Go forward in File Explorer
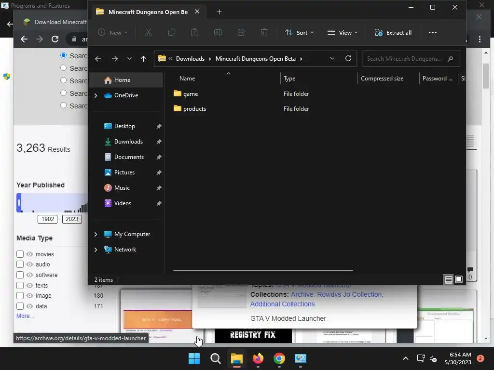This screenshot has height=370, width=494. [x=115, y=59]
